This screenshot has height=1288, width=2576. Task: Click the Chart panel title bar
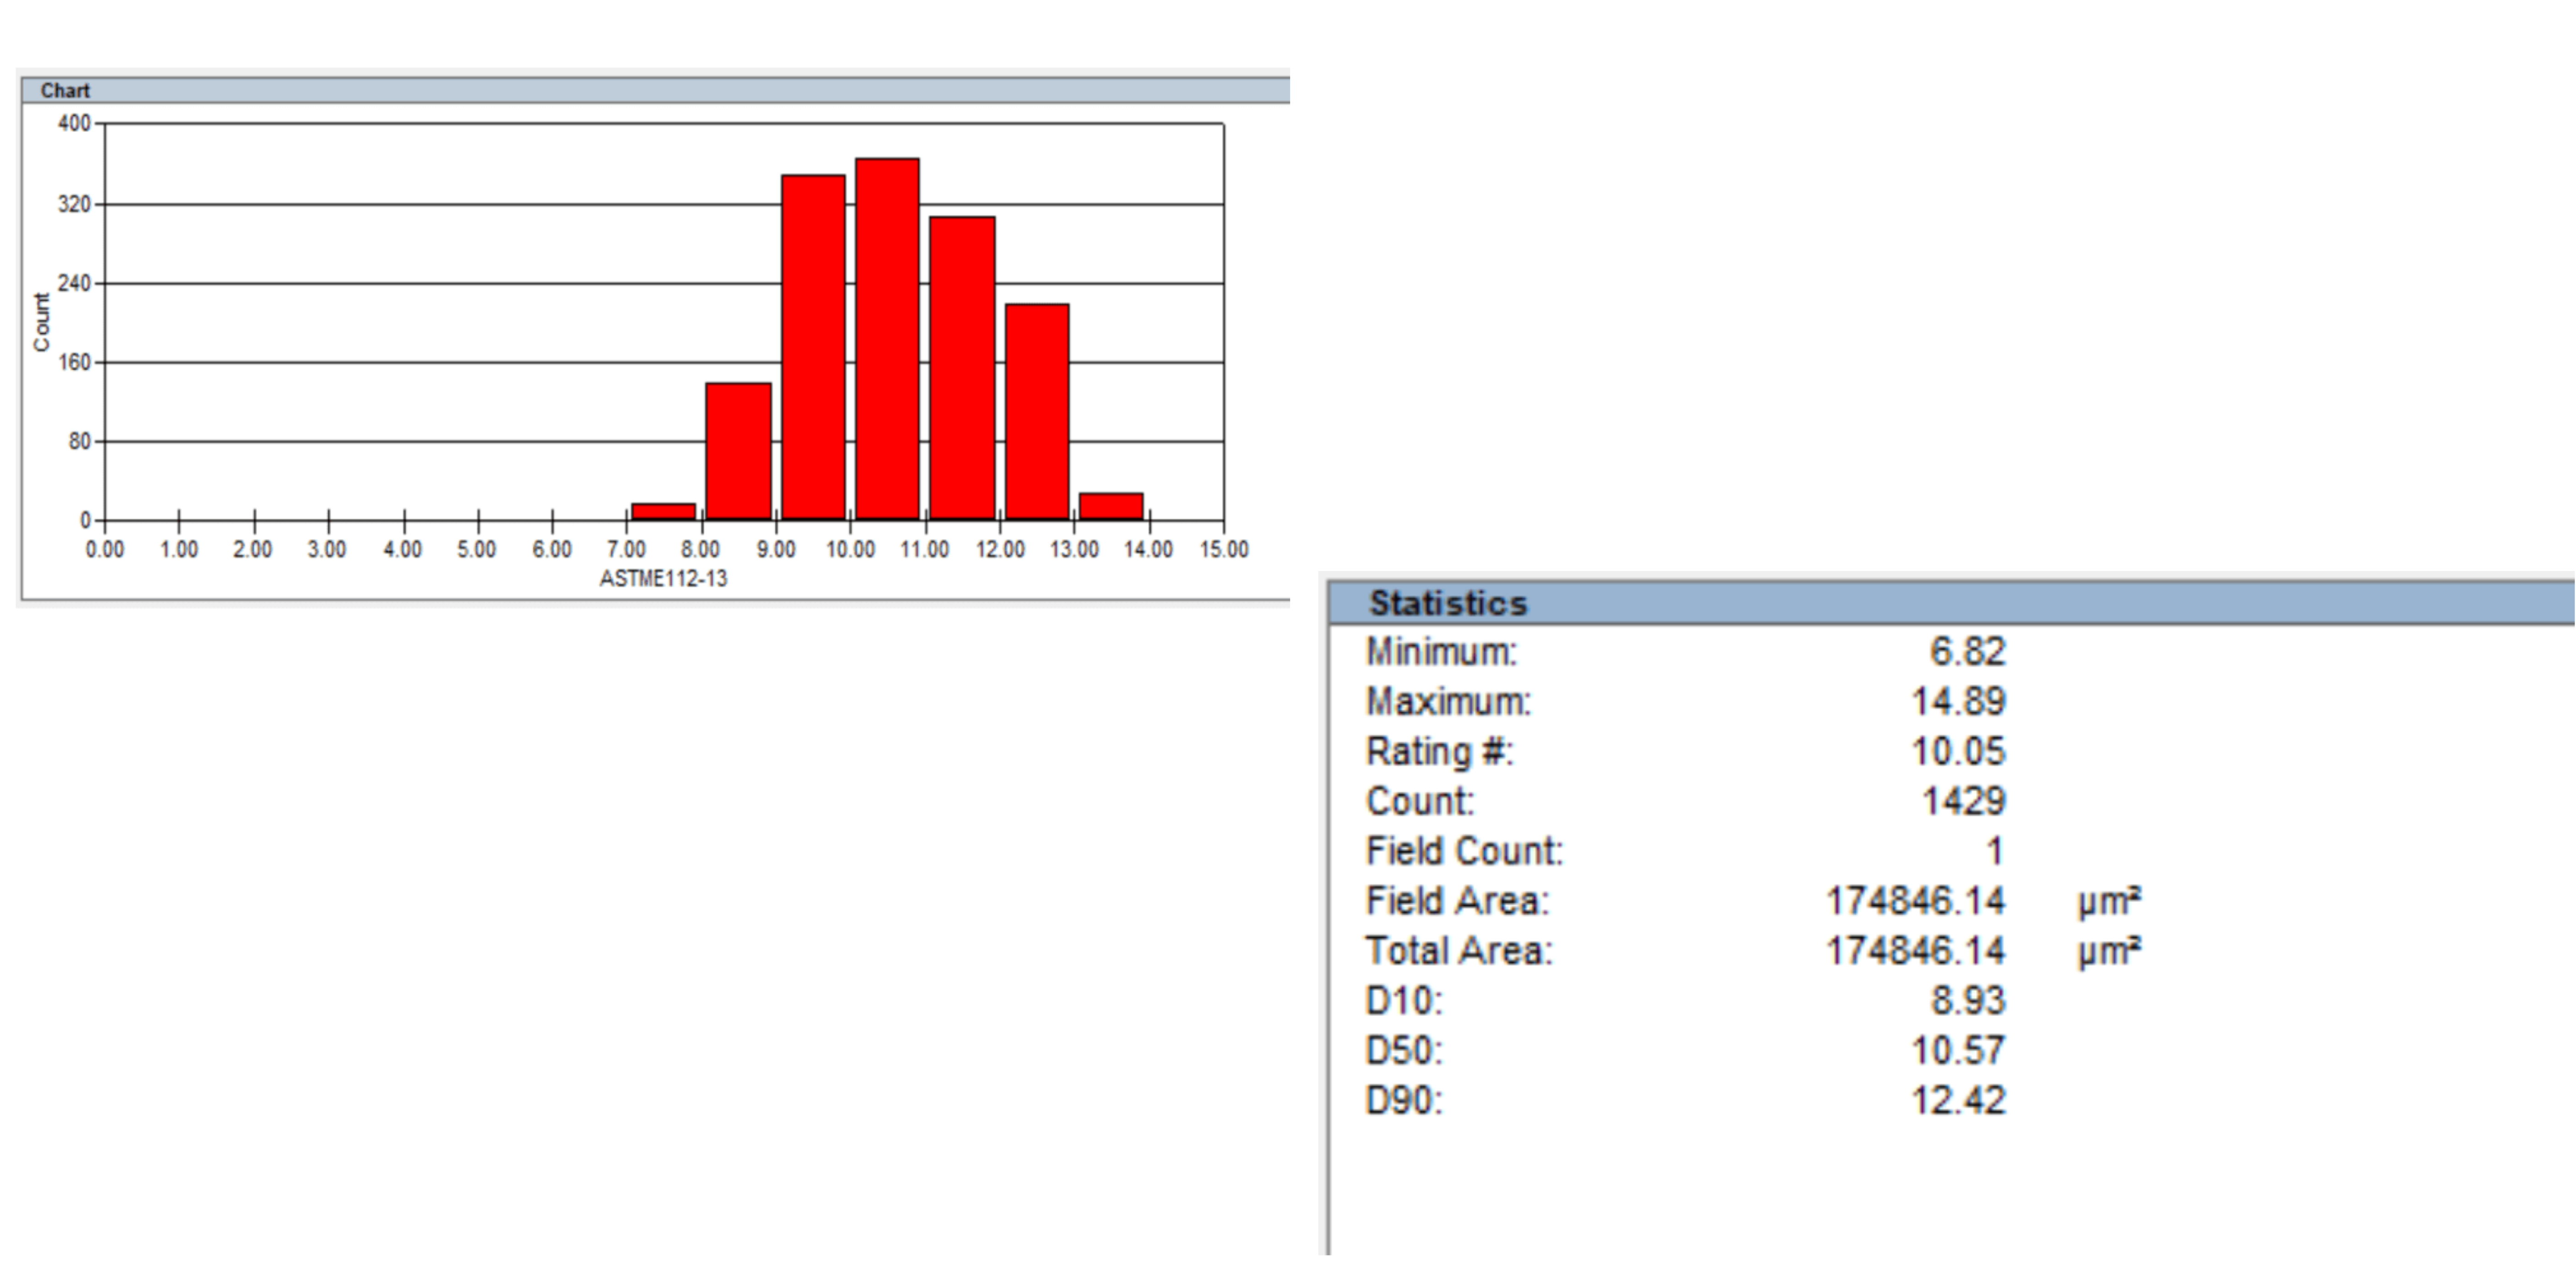coord(656,90)
